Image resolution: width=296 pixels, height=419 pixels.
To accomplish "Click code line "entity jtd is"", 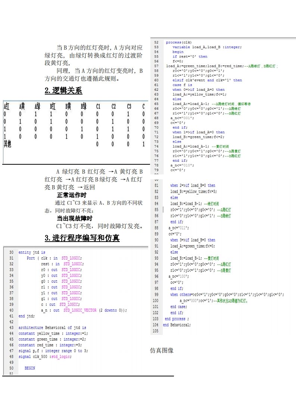I will point(32,252).
